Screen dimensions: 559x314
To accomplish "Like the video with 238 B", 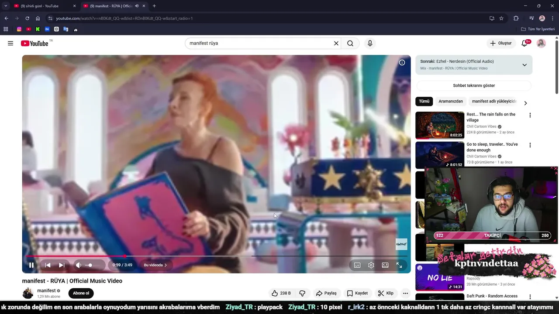I will tap(281, 293).
